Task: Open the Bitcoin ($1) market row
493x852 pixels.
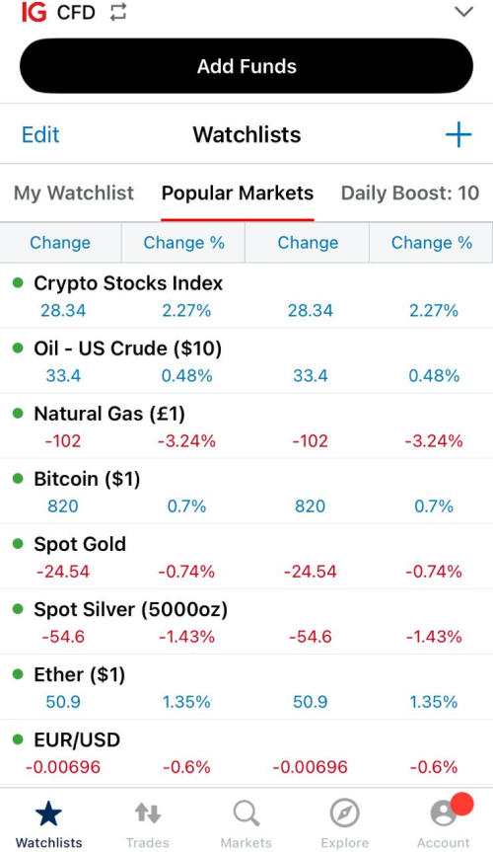Action: point(246,492)
